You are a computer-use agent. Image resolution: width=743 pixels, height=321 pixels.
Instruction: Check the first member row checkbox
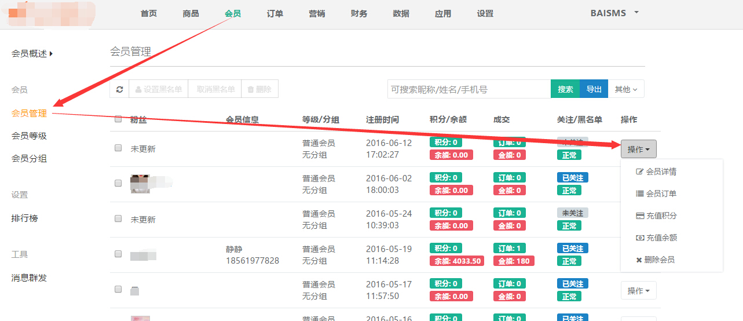[x=118, y=148]
